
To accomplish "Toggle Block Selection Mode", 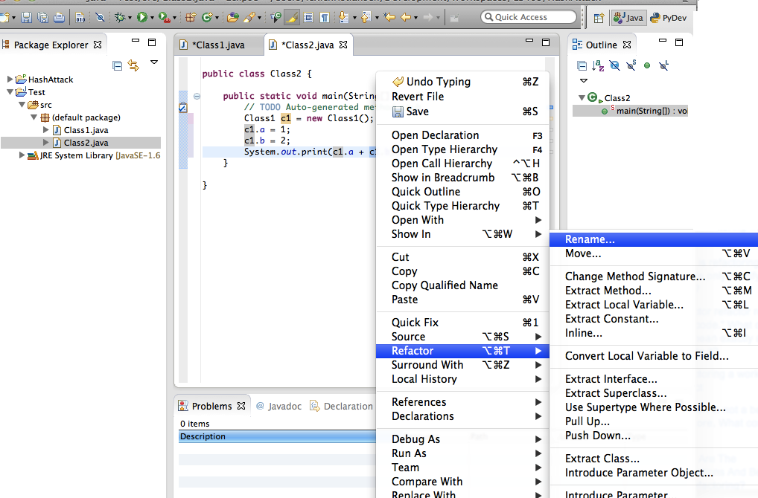I will [x=308, y=18].
